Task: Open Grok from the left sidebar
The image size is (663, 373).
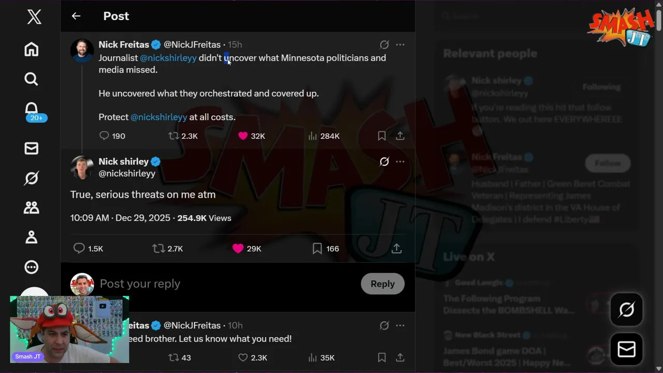Action: click(32, 178)
